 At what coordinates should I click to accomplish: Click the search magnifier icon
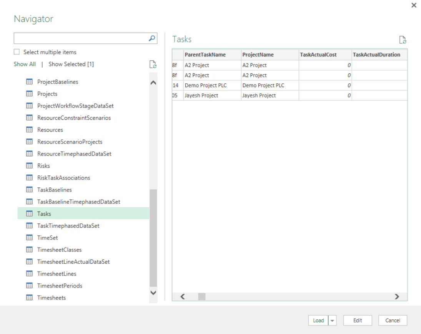(x=151, y=38)
